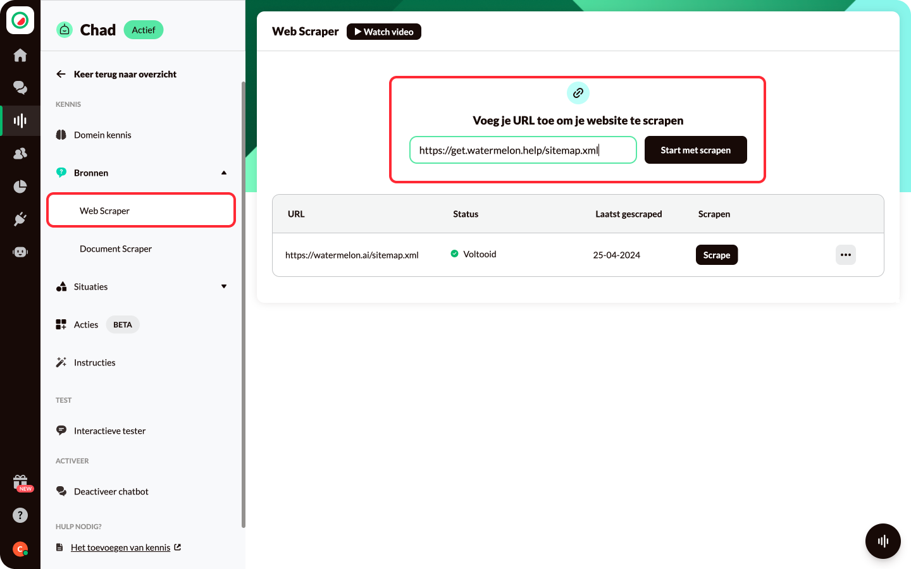Click the brain icon for Domein kennis
The height and width of the screenshot is (569, 911).
click(61, 135)
